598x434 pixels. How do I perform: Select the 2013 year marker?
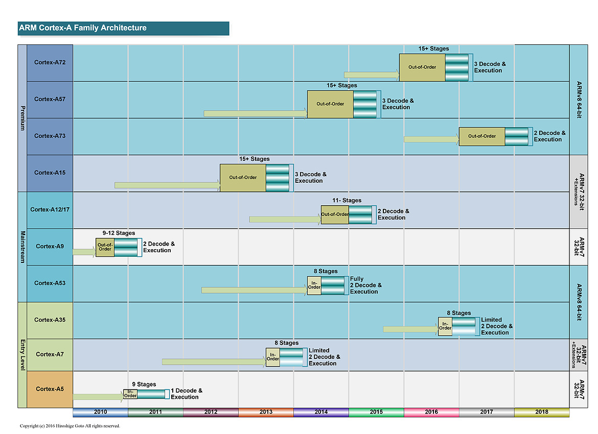click(x=266, y=412)
